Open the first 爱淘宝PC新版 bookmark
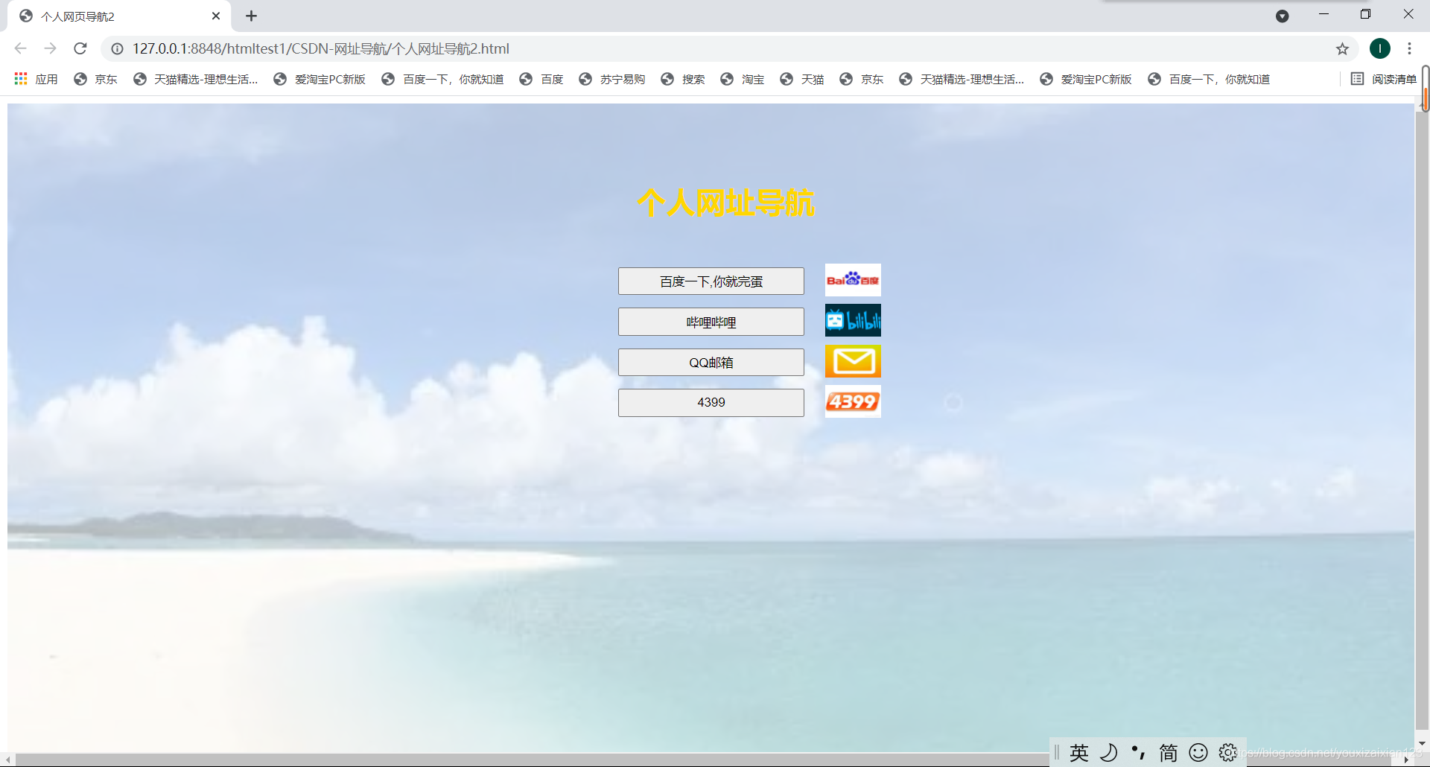The image size is (1430, 767). click(x=320, y=79)
